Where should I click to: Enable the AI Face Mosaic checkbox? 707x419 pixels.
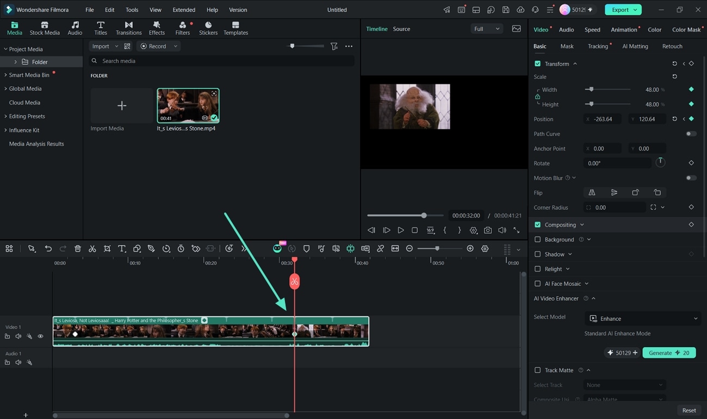[x=537, y=284]
